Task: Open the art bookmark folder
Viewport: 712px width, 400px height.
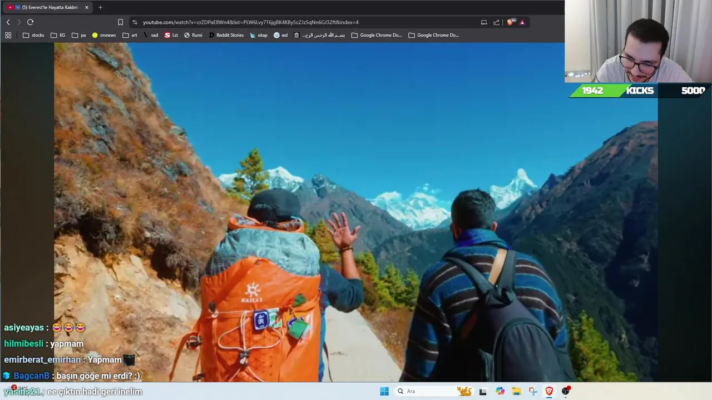Action: [130, 35]
